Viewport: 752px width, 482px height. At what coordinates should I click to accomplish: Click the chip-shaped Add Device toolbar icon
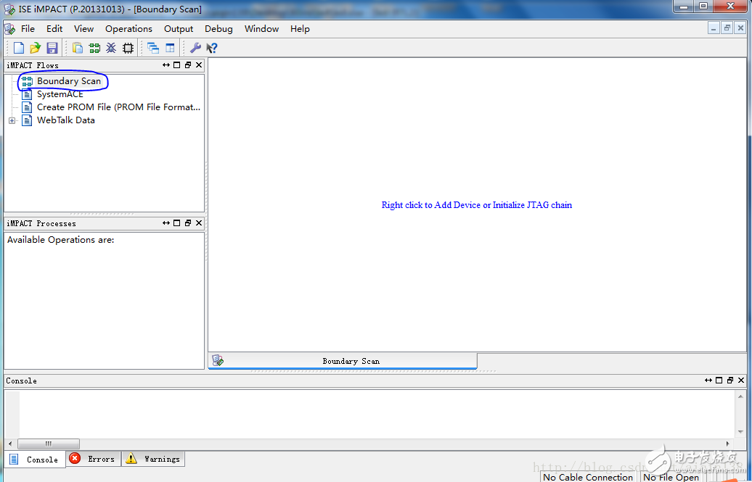pos(128,47)
